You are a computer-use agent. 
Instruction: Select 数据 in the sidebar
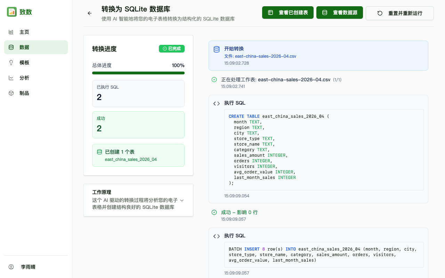click(x=36, y=47)
